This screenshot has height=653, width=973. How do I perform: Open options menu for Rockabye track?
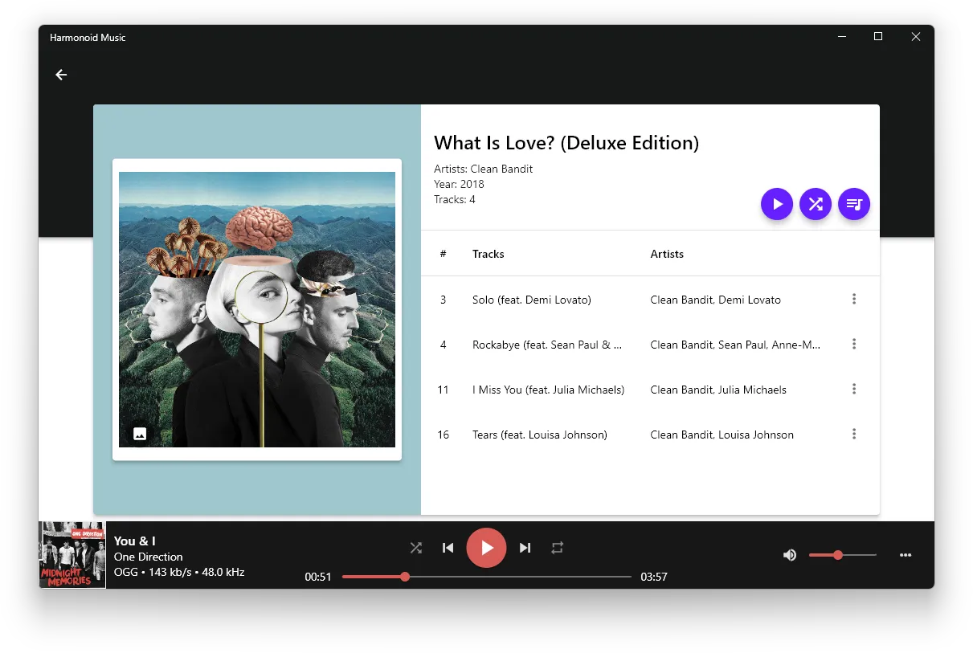854,344
